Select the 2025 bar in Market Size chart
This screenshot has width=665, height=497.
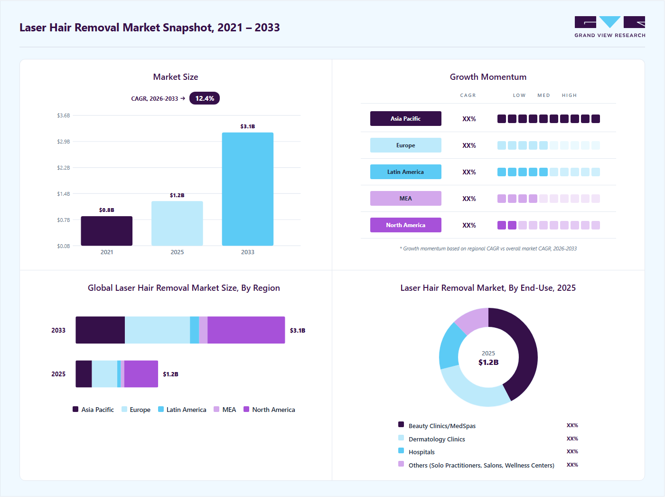click(x=177, y=223)
